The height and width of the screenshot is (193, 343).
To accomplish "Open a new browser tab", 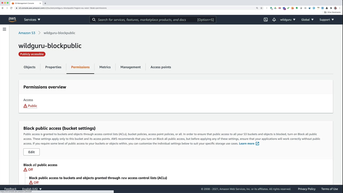I will 45,3.
